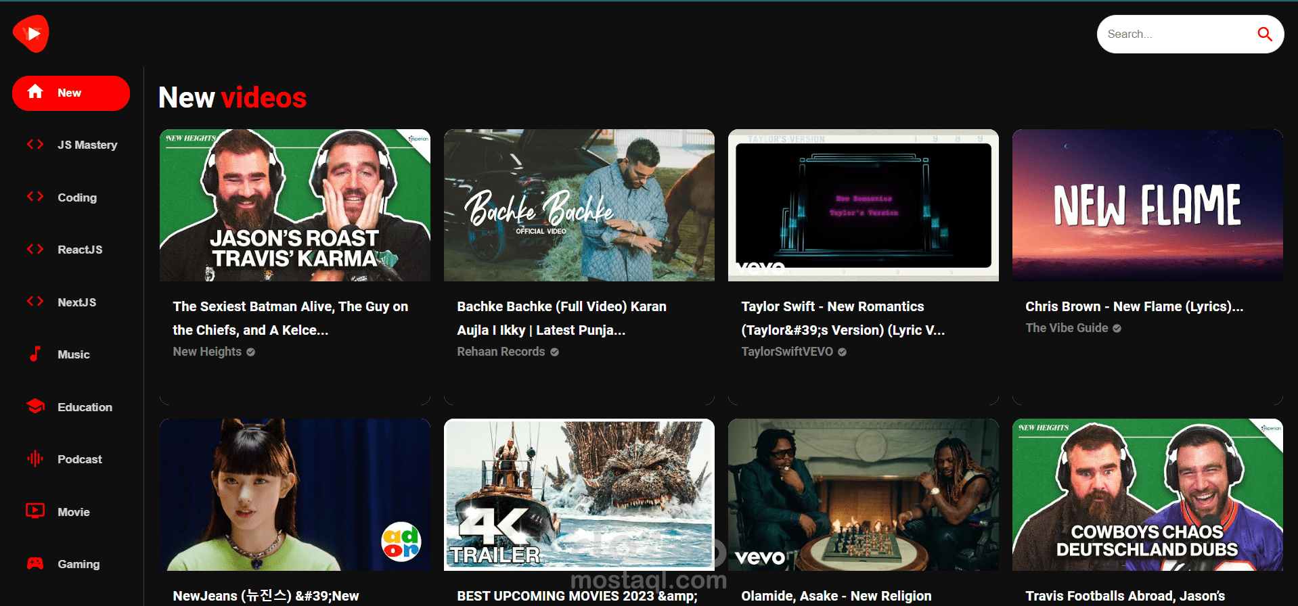Open the NewJeans video thumbnail
Viewport: 1298px width, 606px height.
[295, 494]
